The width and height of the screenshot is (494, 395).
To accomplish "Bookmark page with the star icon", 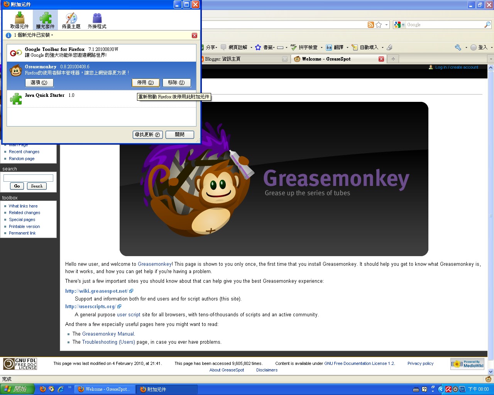I will click(x=379, y=25).
